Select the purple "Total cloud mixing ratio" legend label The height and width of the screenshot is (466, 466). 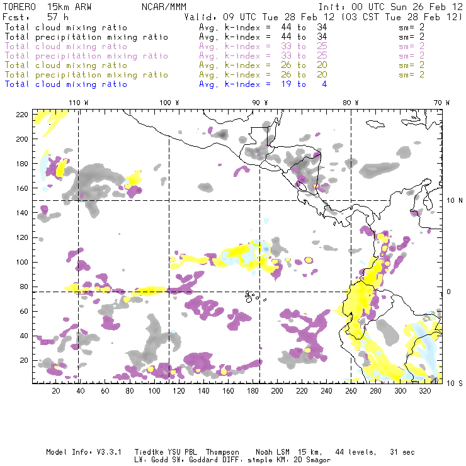pyautogui.click(x=66, y=47)
